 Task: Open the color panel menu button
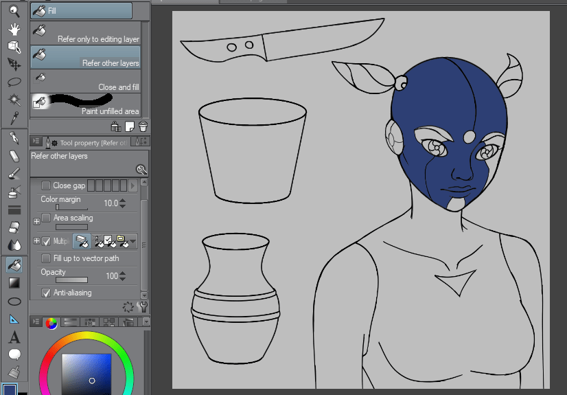click(x=36, y=321)
